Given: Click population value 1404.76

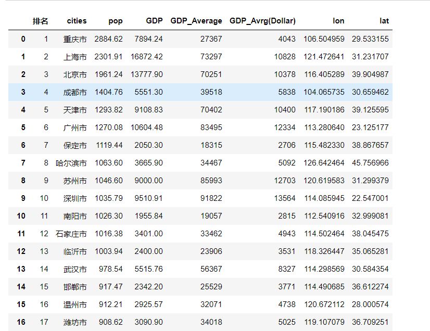Looking at the screenshot, I should 109,92.
